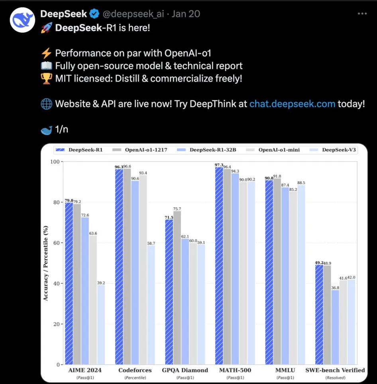Click the DeepSeek account display name
Viewport: 377px width, 384px height.
pos(63,14)
